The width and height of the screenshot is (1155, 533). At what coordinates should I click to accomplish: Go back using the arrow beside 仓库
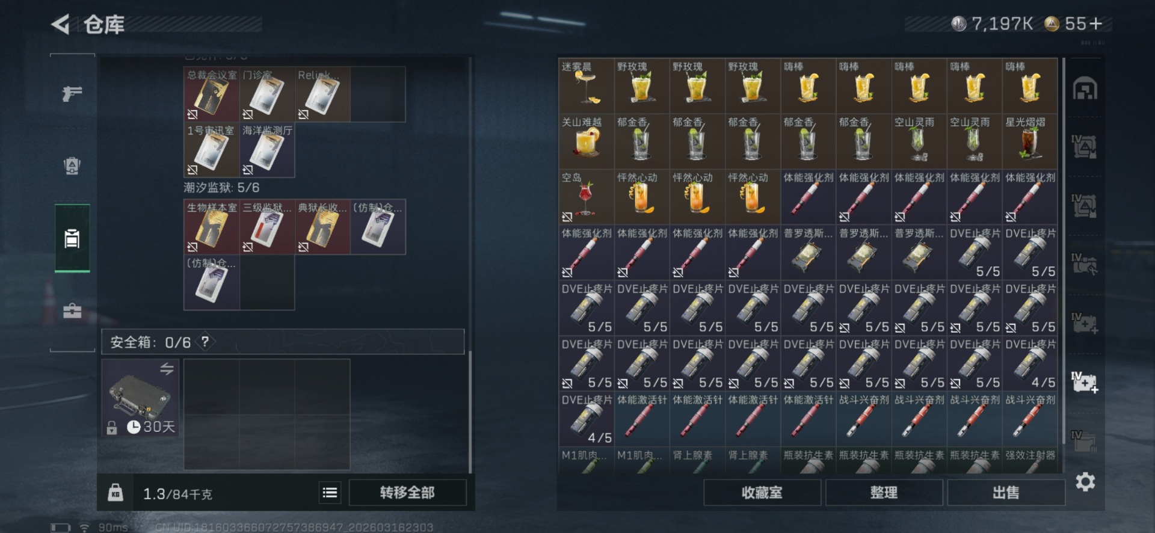pos(60,25)
